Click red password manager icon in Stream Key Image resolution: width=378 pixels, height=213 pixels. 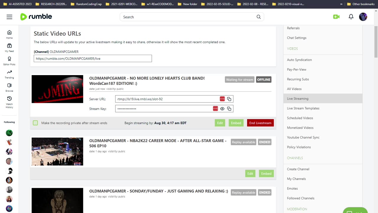pyautogui.click(x=215, y=109)
